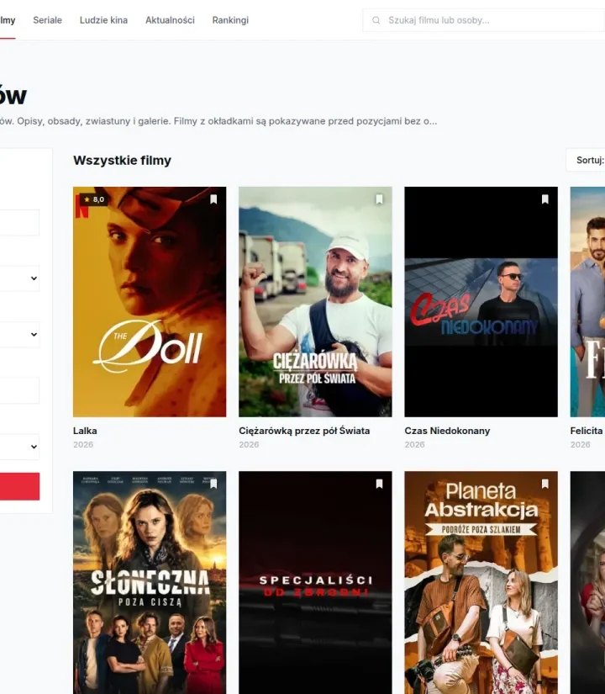This screenshot has height=694, width=605.
Task: Click the year 2026 under Czas Niedokonany
Action: pos(414,444)
